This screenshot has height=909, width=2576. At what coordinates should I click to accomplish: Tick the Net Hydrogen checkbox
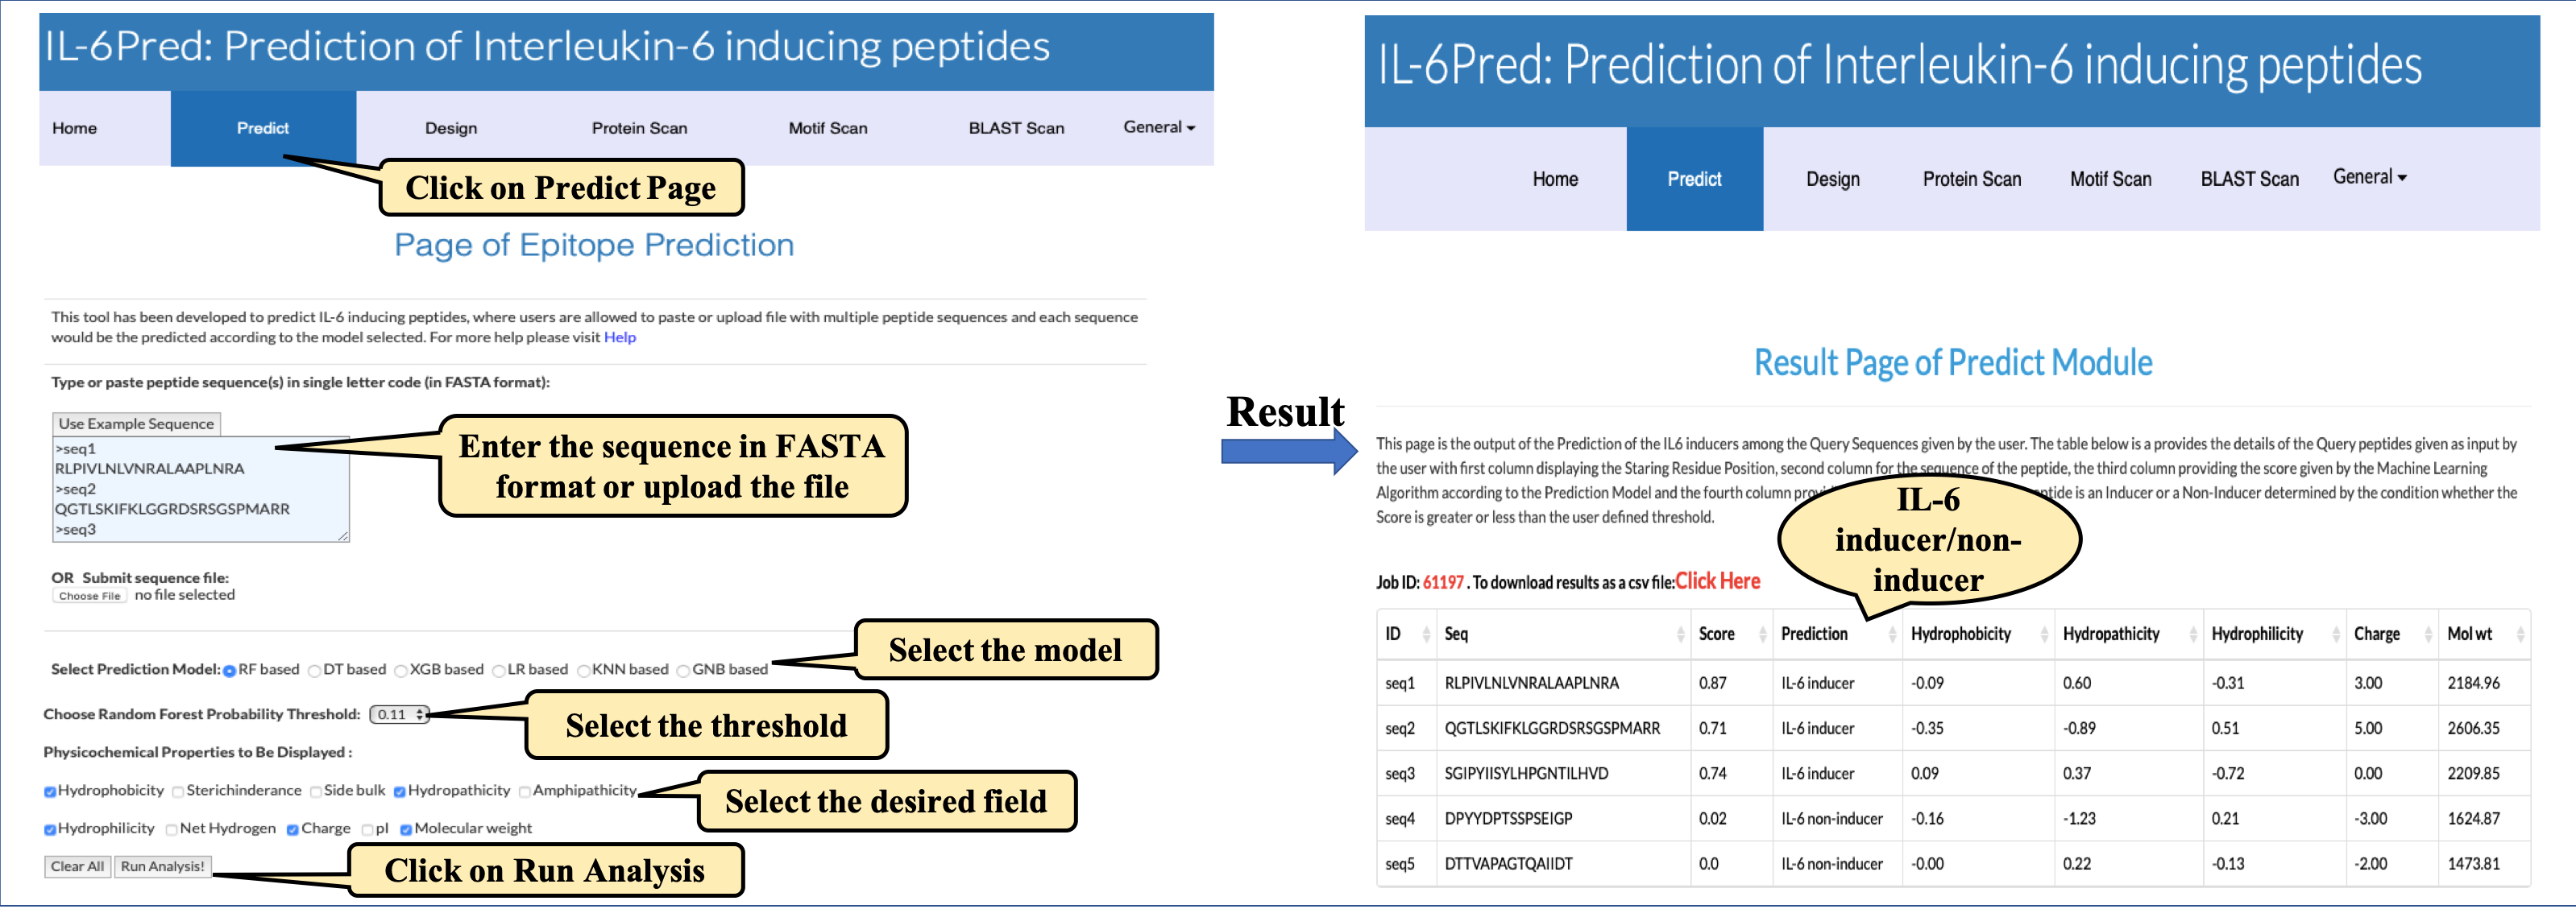[x=171, y=829]
